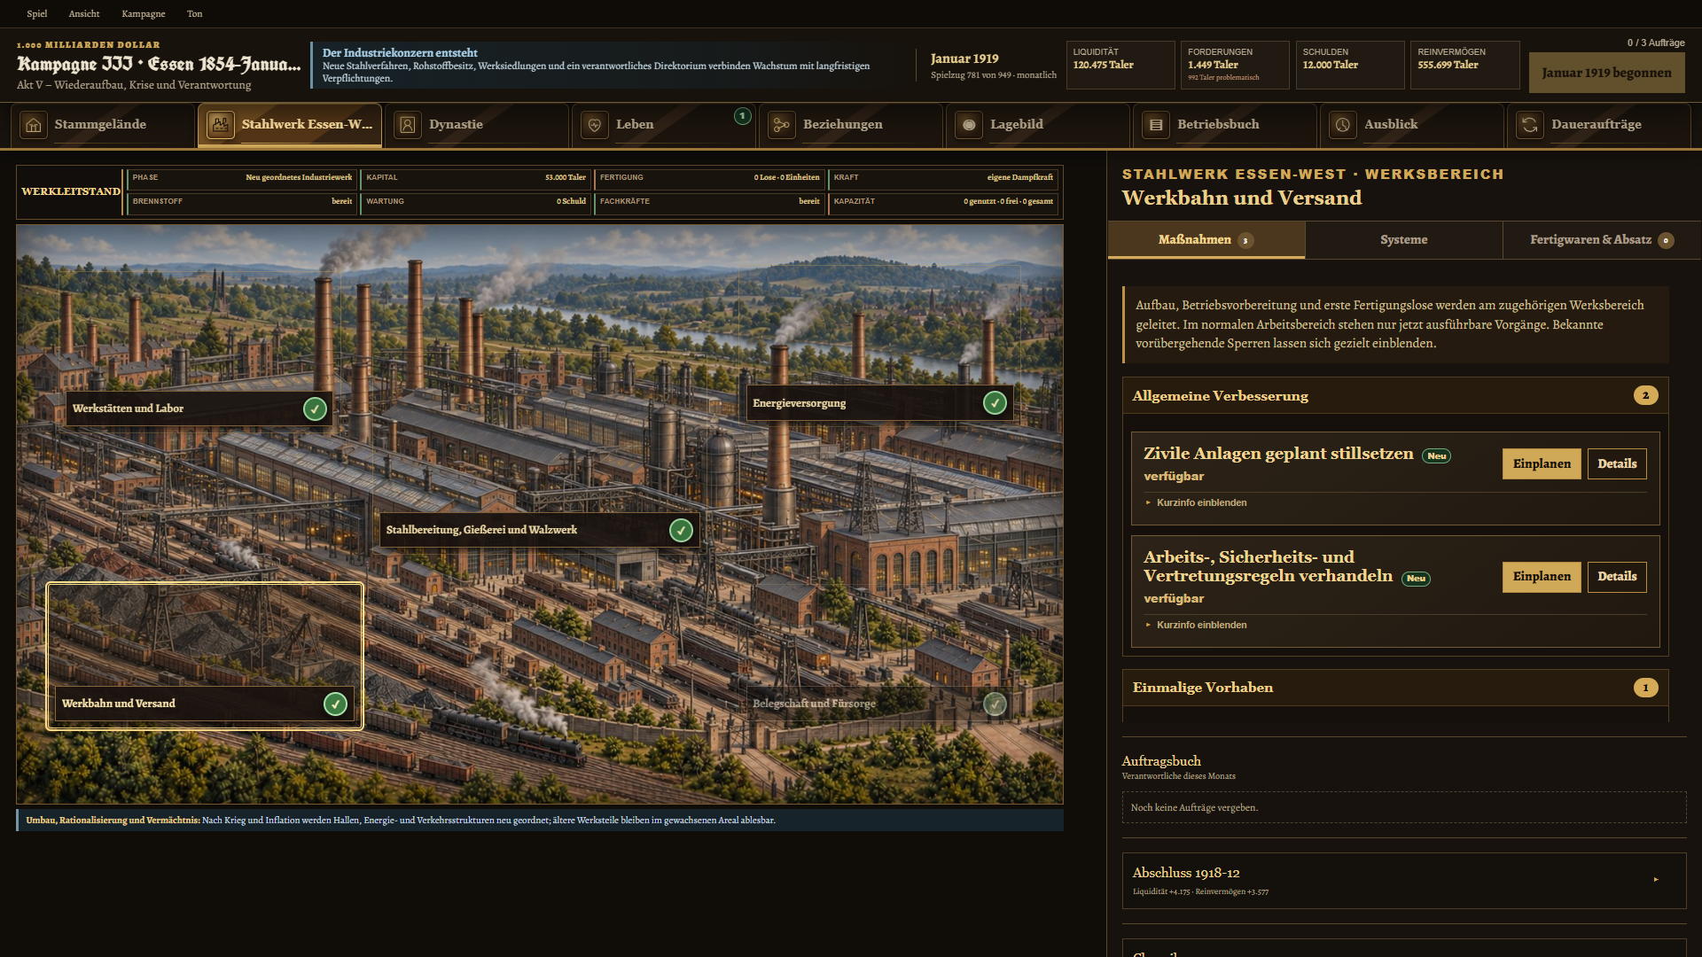Switch to the Systeme tab
Screen dimensions: 1702x957
coord(1403,240)
